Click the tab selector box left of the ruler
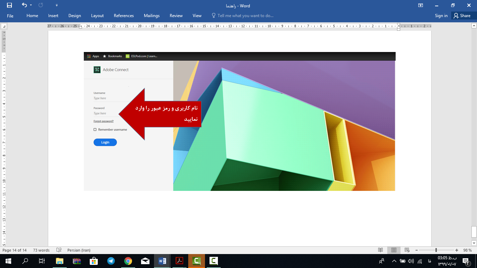477x268 pixels. click(x=4, y=26)
